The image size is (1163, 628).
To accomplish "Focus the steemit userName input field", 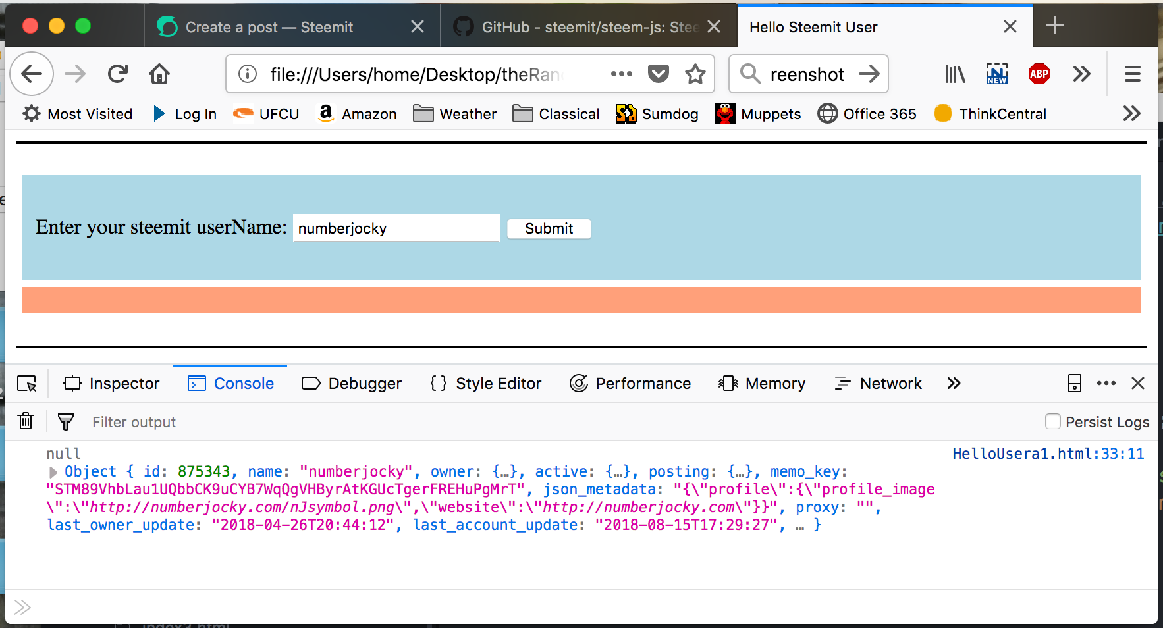I will 396,228.
